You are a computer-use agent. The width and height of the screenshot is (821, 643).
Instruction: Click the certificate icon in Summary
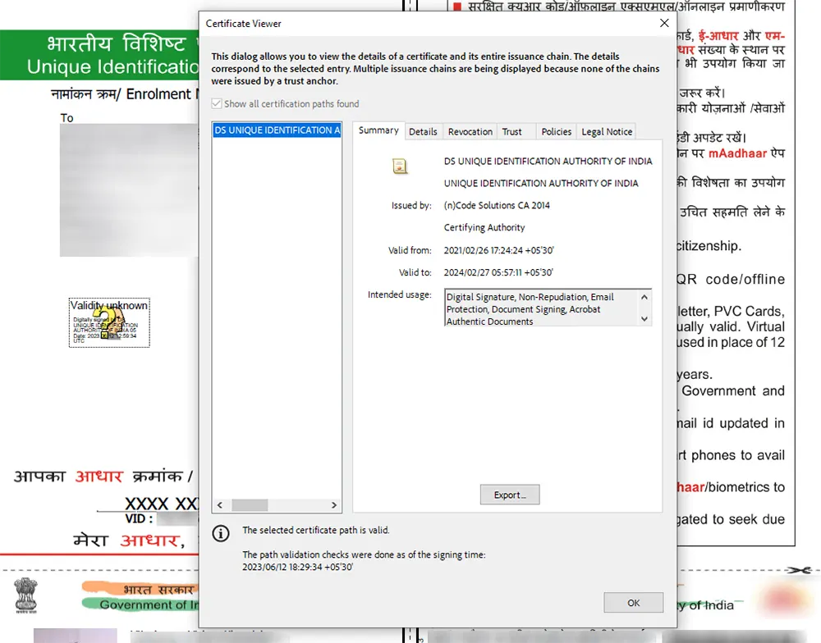[x=400, y=166]
